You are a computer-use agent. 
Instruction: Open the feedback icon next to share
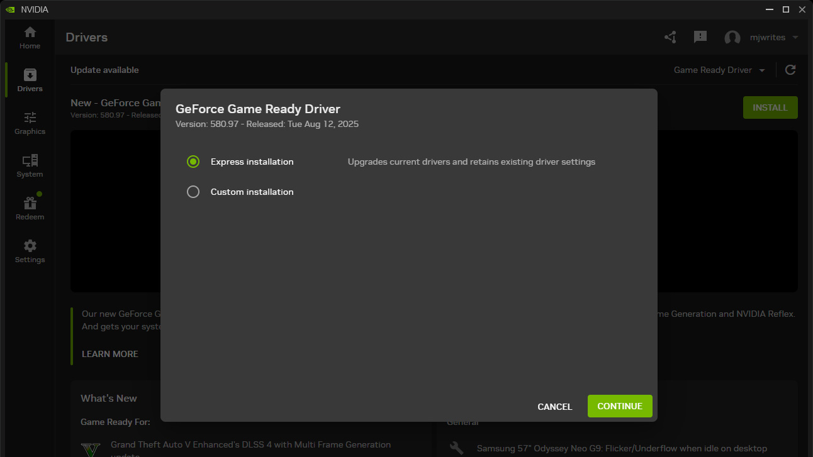(700, 37)
